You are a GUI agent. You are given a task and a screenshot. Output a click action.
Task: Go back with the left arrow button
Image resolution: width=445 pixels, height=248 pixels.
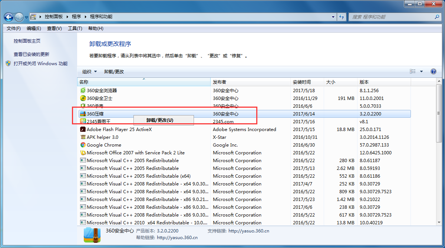pyautogui.click(x=9, y=17)
